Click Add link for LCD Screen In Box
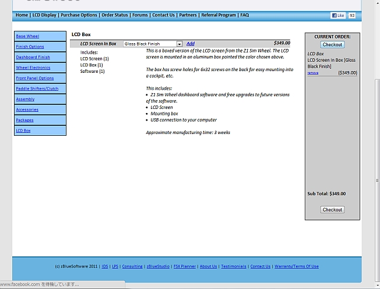 tap(191, 44)
